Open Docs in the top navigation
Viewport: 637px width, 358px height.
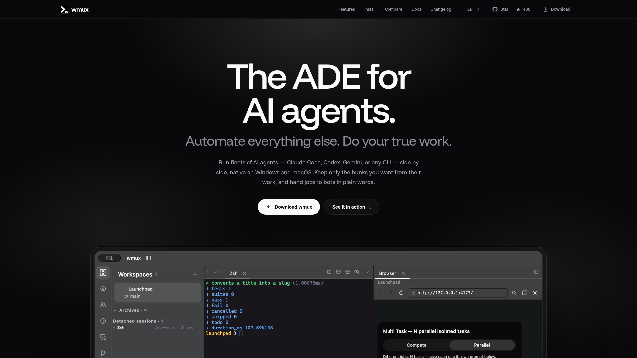(x=416, y=9)
